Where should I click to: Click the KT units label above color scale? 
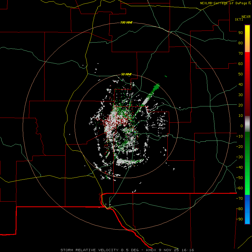tap(239, 19)
